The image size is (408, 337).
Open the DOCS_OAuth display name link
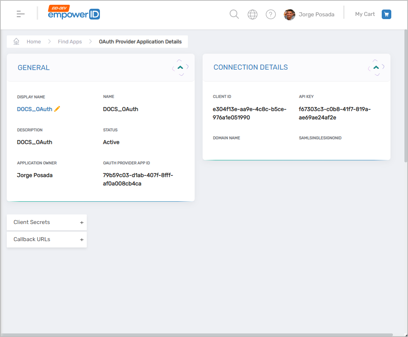click(x=35, y=109)
